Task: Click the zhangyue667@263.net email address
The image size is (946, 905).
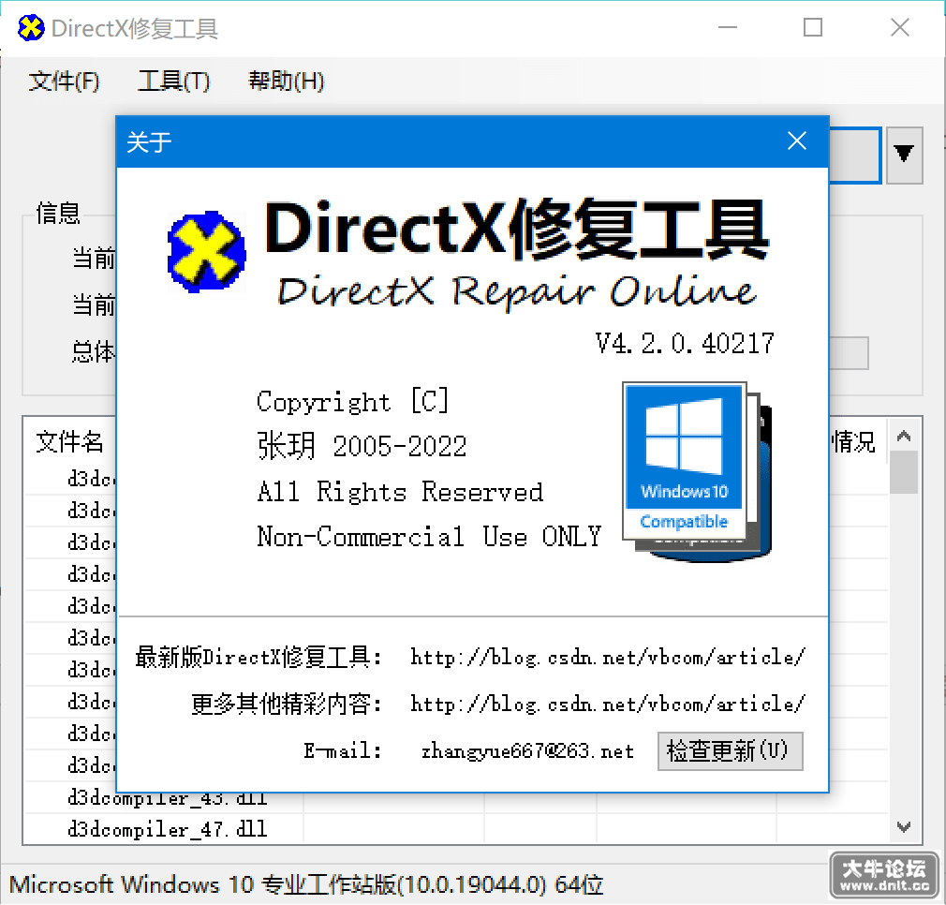Action: [528, 751]
